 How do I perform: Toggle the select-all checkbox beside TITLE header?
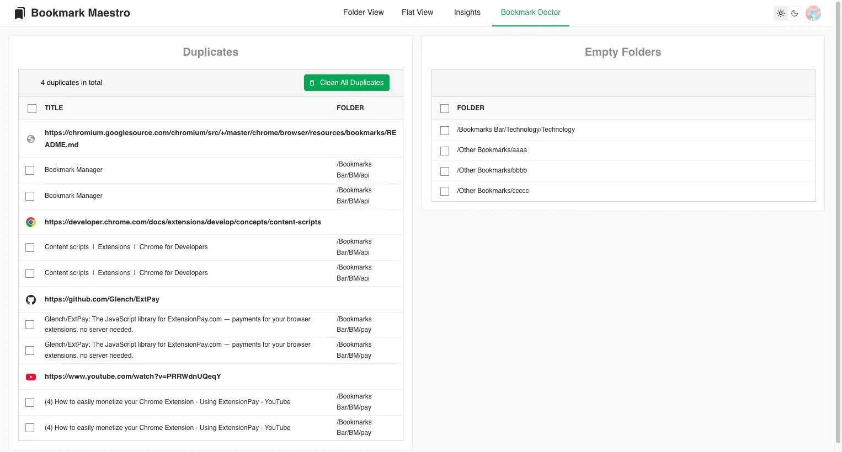(x=32, y=109)
